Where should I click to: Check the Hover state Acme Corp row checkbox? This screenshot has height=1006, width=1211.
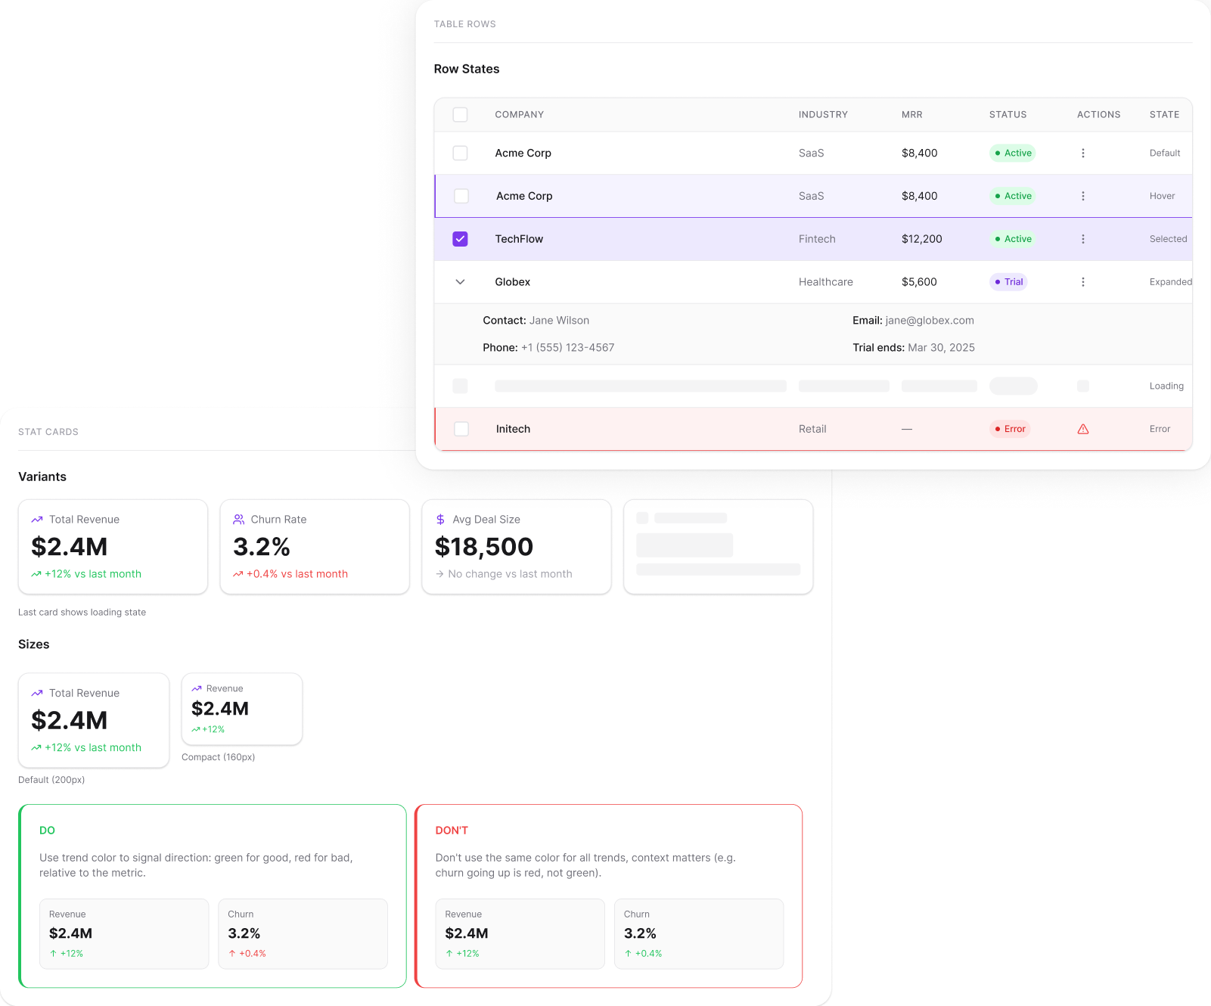[x=461, y=196]
